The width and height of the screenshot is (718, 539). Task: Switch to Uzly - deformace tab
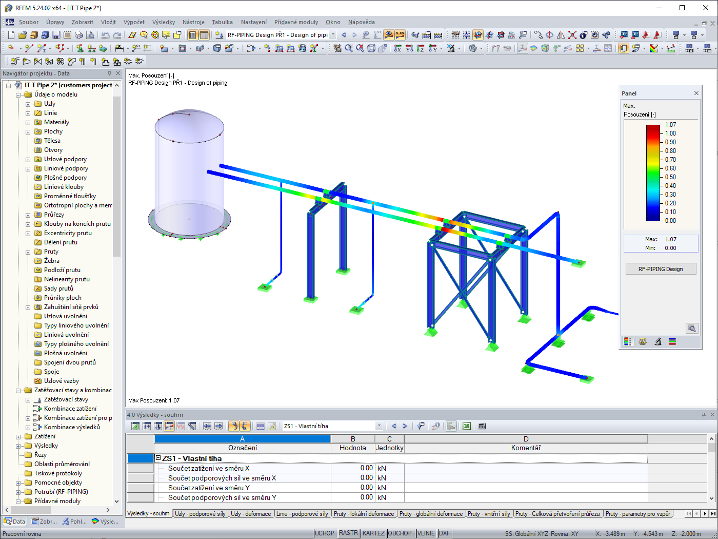coord(251,514)
